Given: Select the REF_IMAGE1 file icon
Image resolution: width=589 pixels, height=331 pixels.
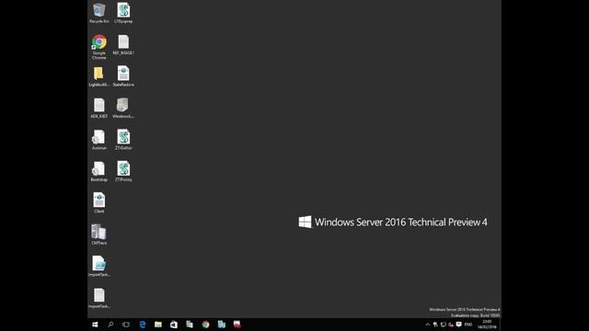Looking at the screenshot, I should pyautogui.click(x=123, y=45).
